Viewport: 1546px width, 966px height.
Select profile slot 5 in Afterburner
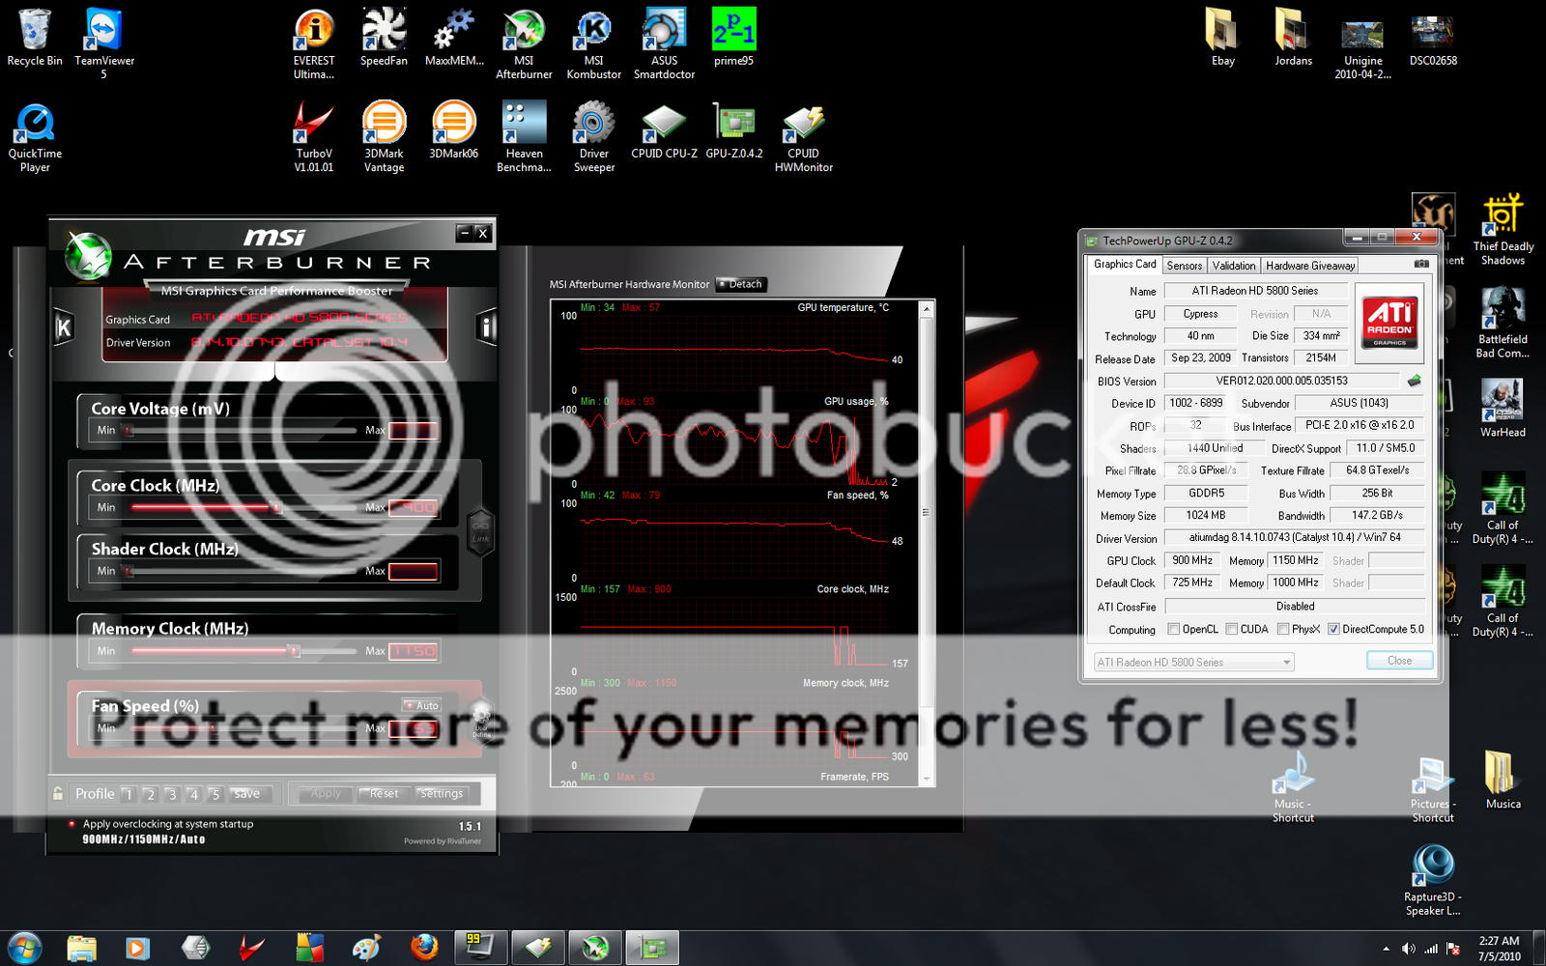(215, 794)
